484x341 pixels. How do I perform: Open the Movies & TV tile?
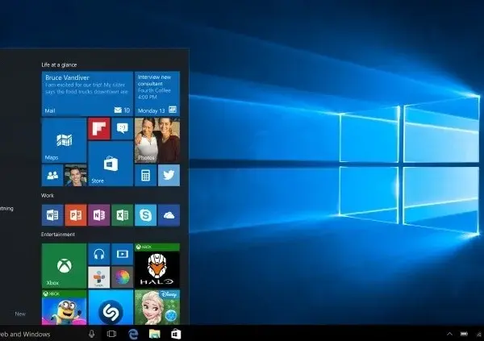[x=123, y=254]
